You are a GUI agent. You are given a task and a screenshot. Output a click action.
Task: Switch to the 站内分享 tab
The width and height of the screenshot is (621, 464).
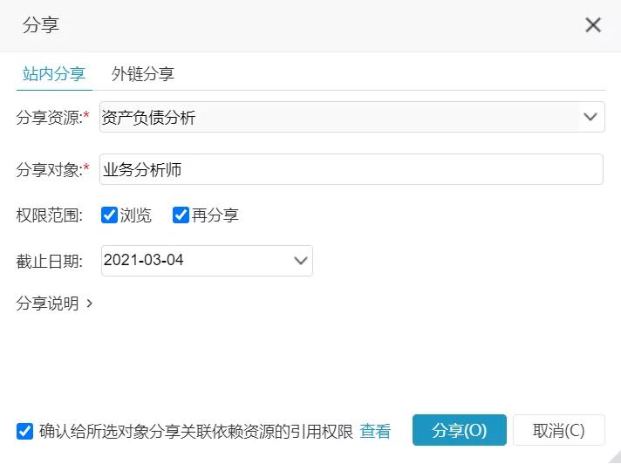(53, 74)
